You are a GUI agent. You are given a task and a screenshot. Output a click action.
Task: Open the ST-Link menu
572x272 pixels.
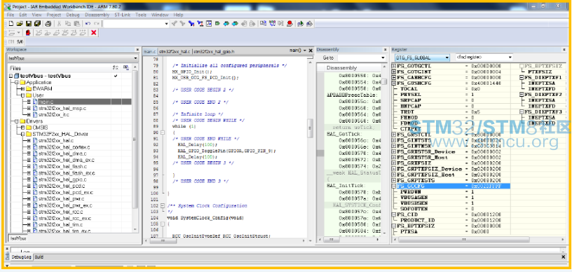(122, 15)
